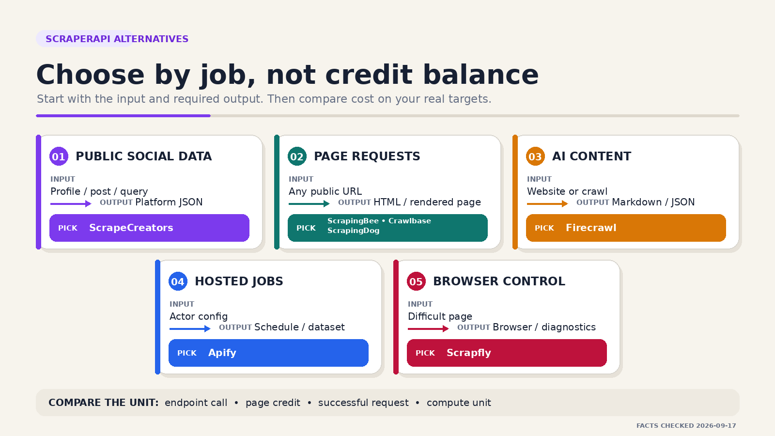Select the ScrapeCreators pick button
Image resolution: width=775 pixels, height=436 pixels.
coord(149,228)
